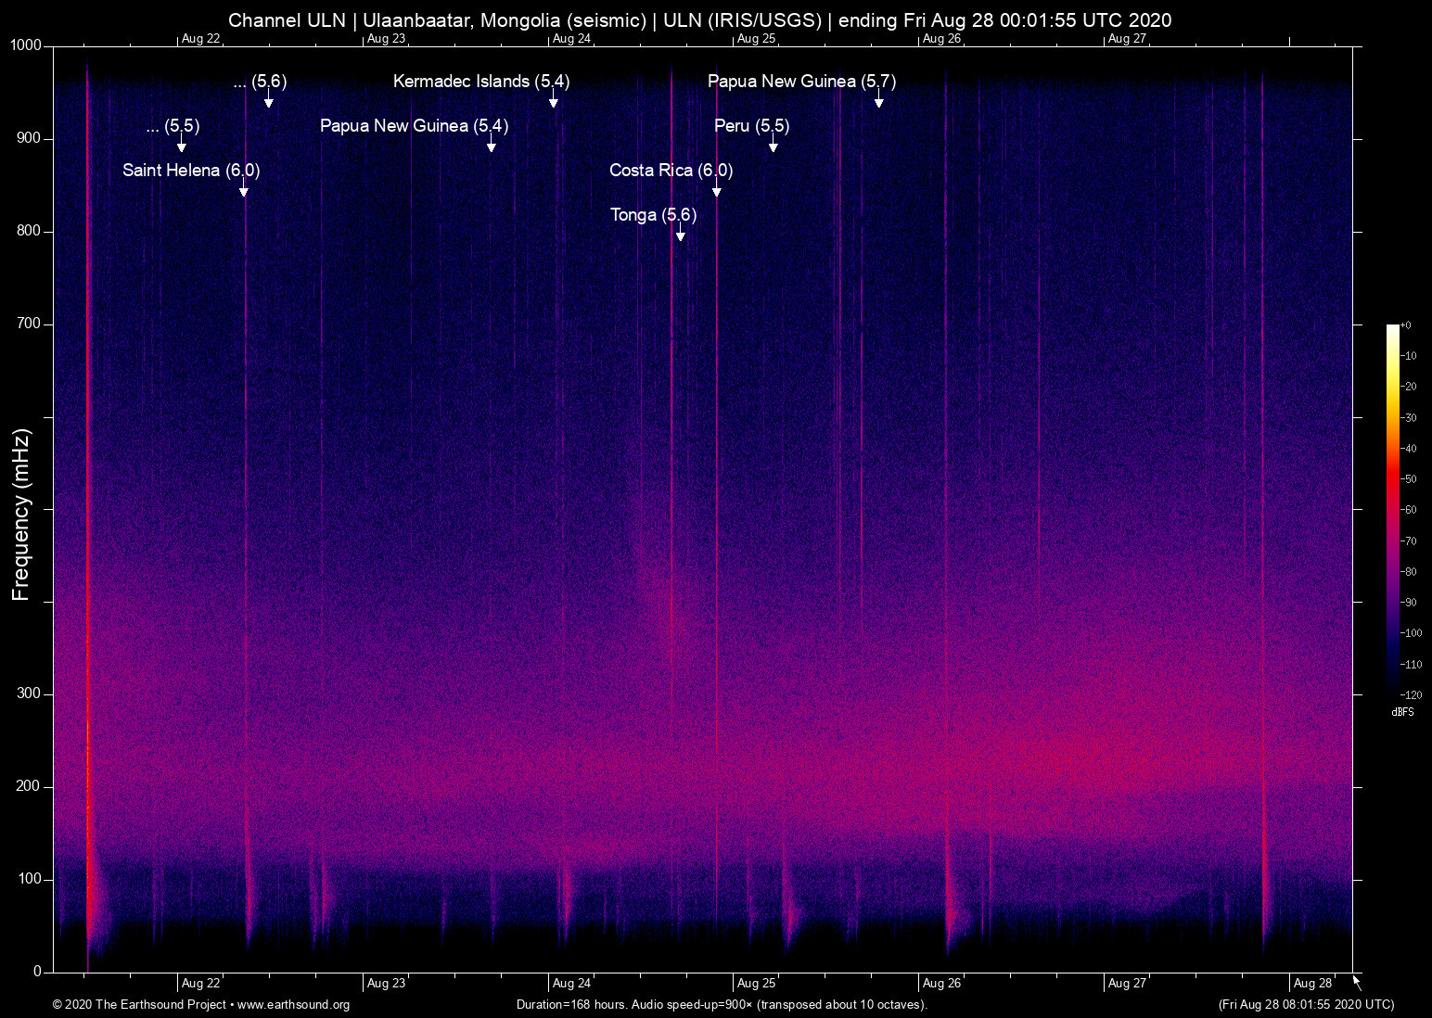The height and width of the screenshot is (1018, 1432).
Task: Click the arrow under the '... (5.6)' label
Action: 269,101
